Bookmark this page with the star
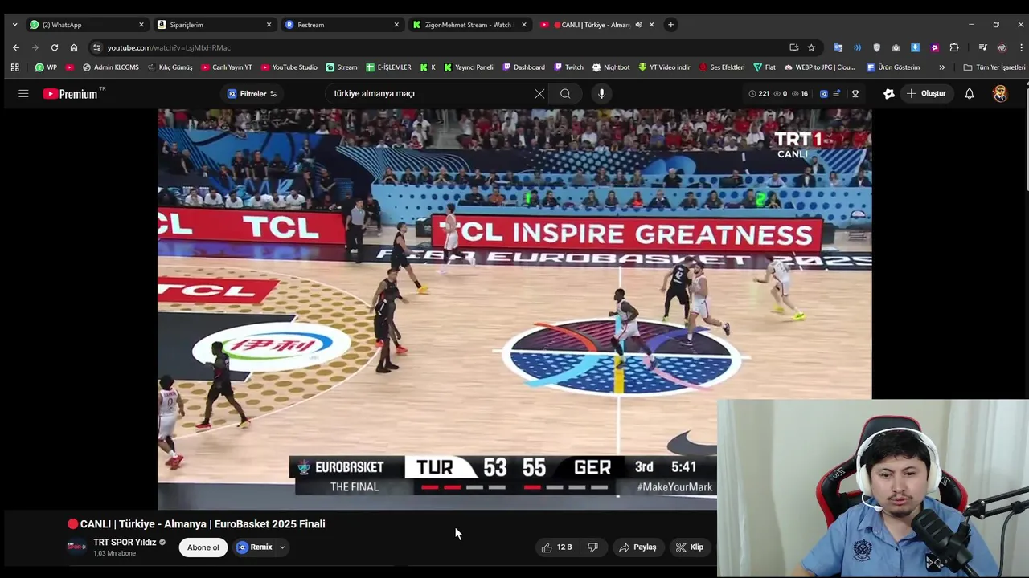The image size is (1029, 578). [x=811, y=47]
